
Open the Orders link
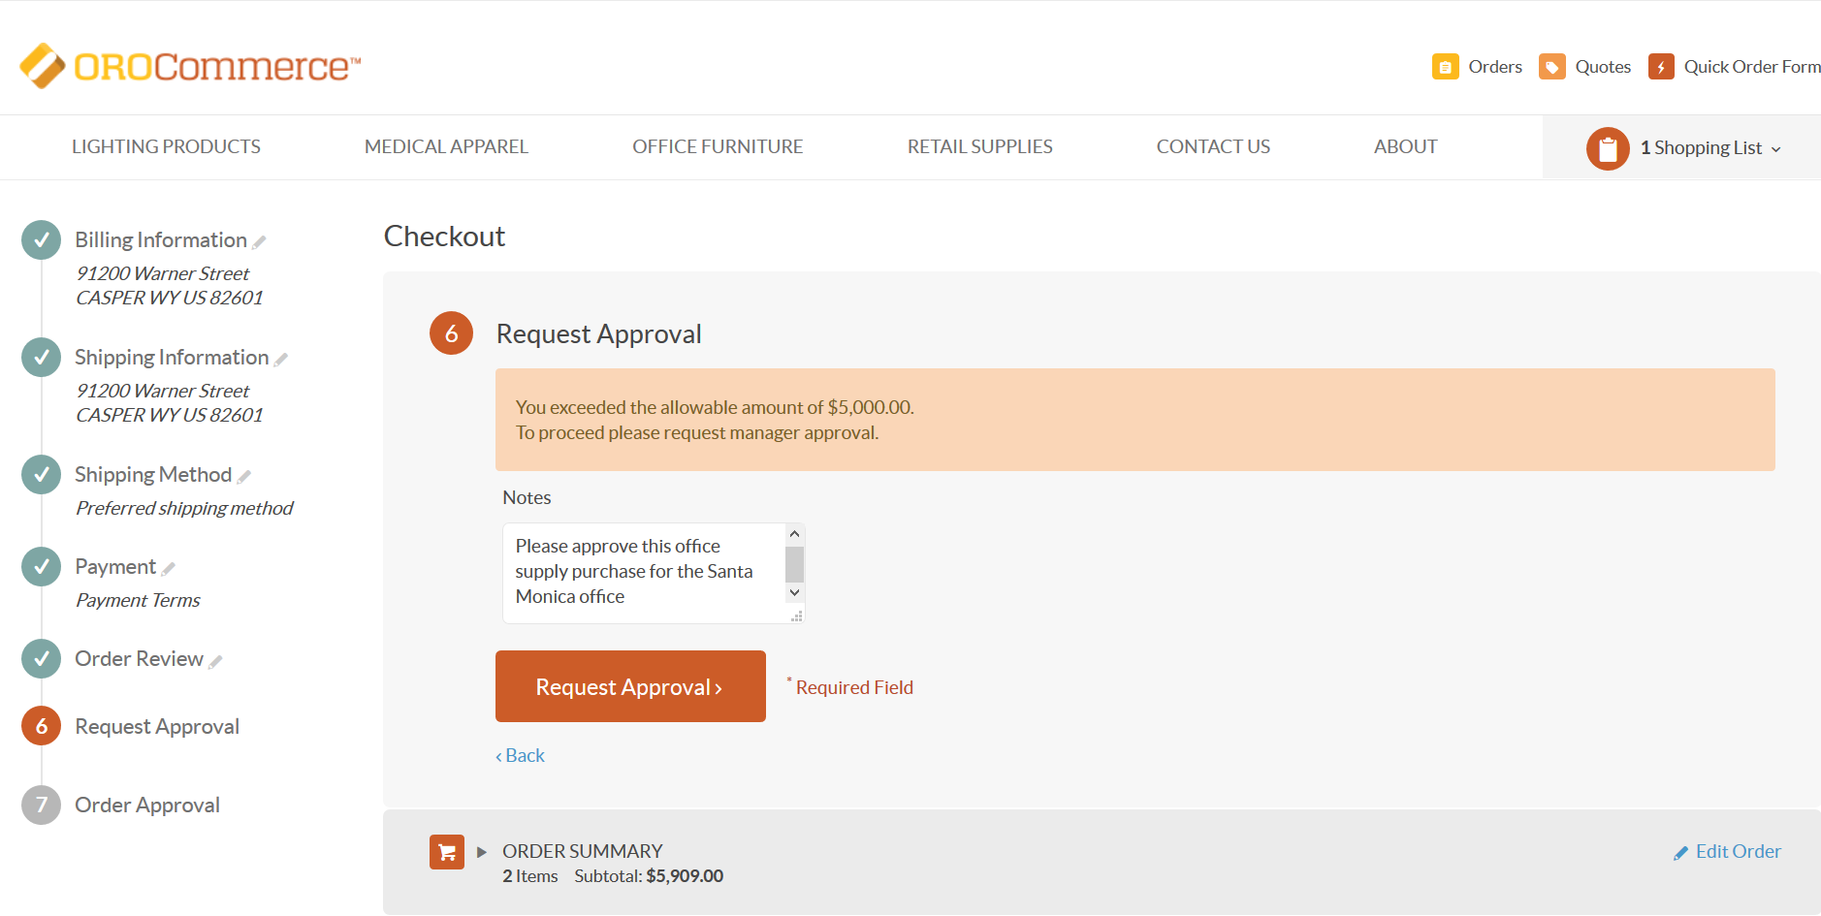pyautogui.click(x=1495, y=67)
